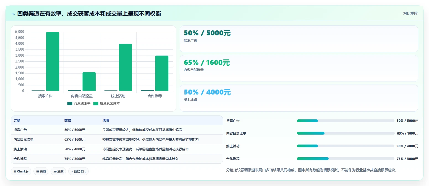Image resolution: width=429 pixels, height=186 pixels.
Task: Toggle the 成交获客成本 legend swatch
Action: coord(96,104)
